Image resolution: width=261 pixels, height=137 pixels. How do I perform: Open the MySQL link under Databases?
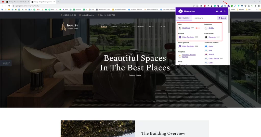211,28
